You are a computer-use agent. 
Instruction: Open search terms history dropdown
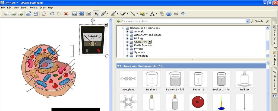click(x=248, y=21)
